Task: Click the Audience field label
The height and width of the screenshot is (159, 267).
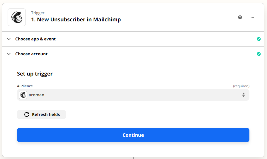Action: 25,86
